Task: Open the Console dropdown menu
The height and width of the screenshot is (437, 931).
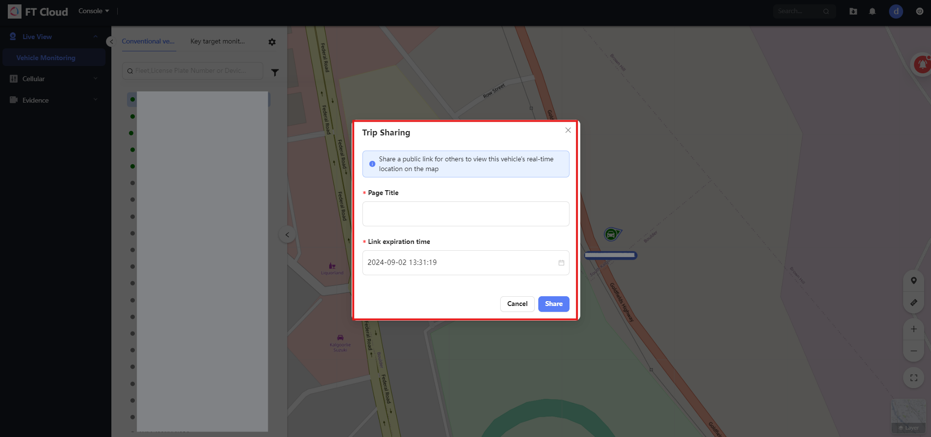Action: (94, 11)
